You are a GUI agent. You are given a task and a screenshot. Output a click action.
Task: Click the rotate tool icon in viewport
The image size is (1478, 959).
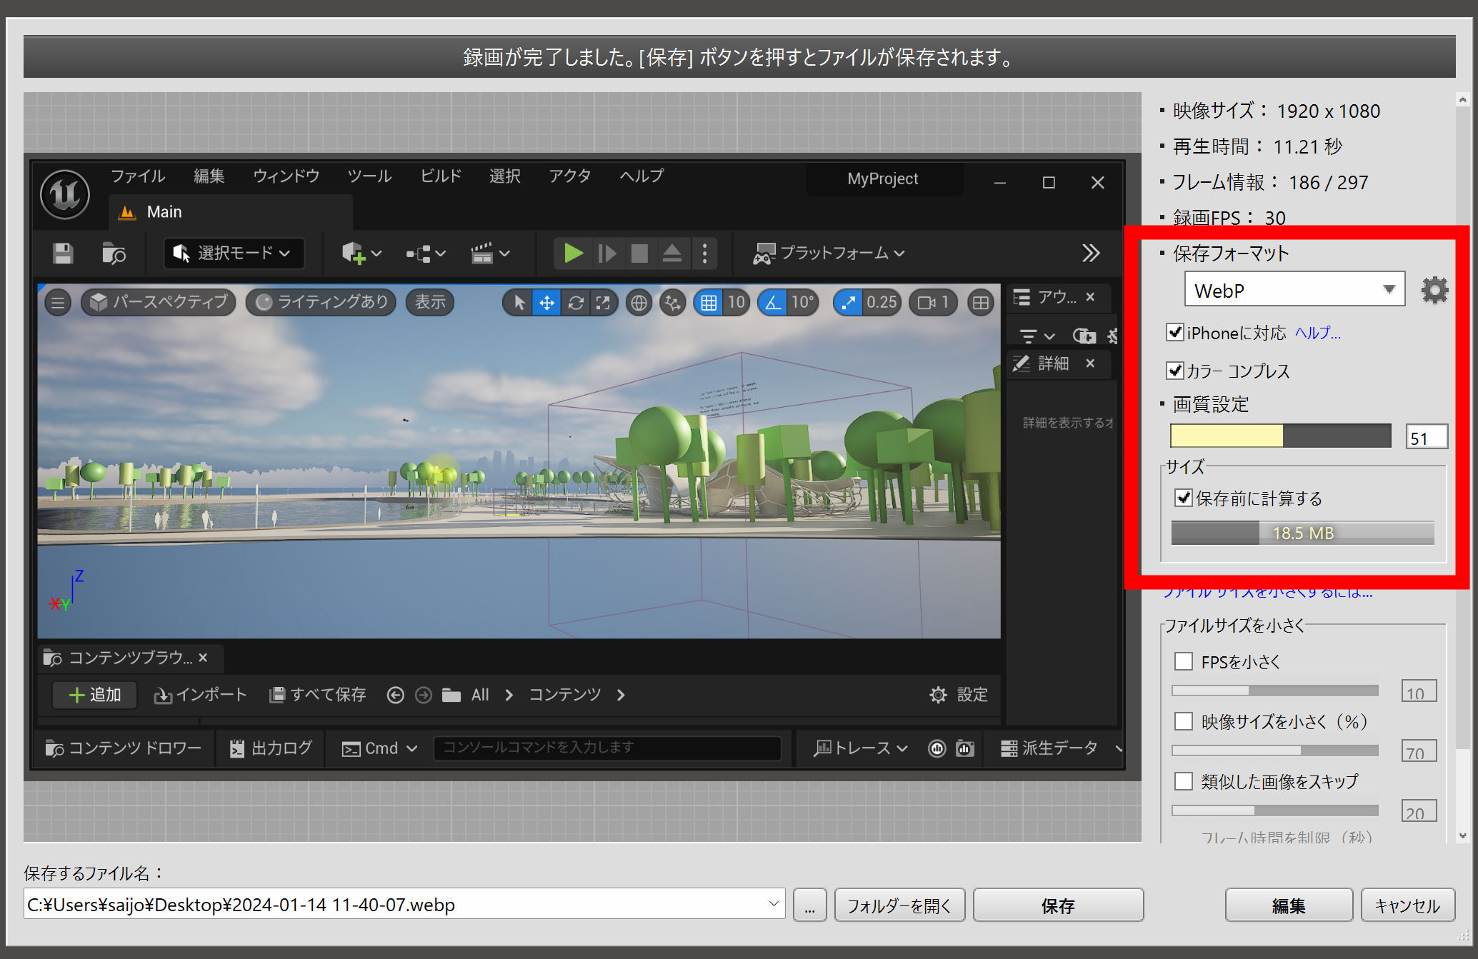coord(576,303)
